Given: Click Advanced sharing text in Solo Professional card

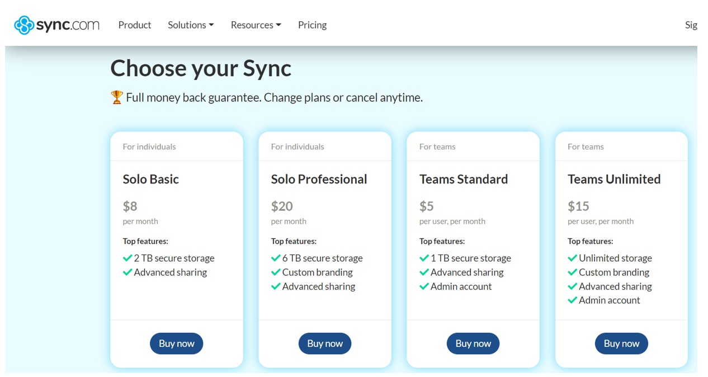Looking at the screenshot, I should [x=319, y=286].
